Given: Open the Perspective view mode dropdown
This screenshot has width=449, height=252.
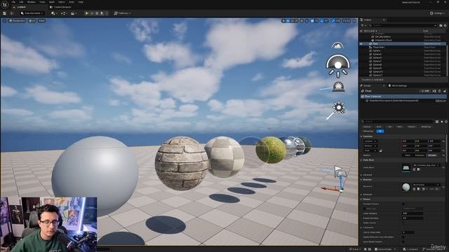Looking at the screenshot, I should tap(17, 21).
